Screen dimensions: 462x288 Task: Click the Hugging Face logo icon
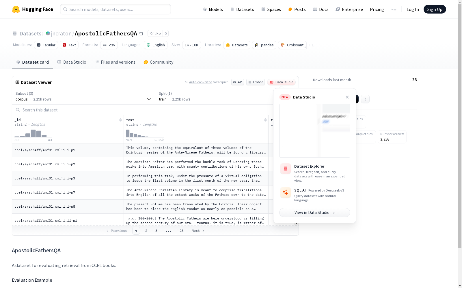(16, 9)
